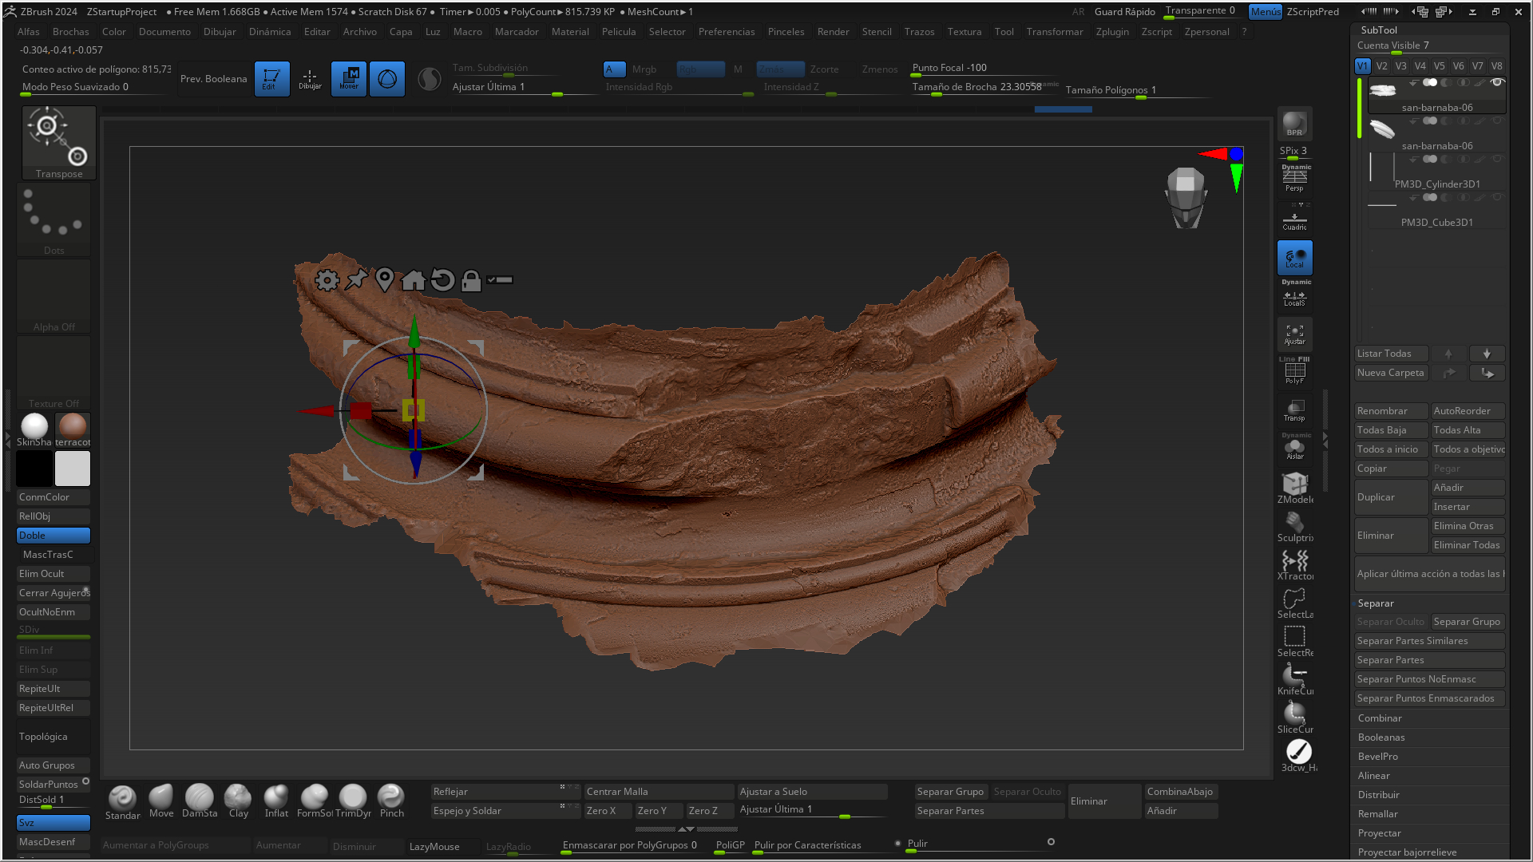Click the BPR render icon
The height and width of the screenshot is (862, 1533).
pos(1294,124)
